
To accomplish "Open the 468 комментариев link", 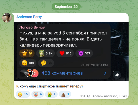I will (62, 73).
